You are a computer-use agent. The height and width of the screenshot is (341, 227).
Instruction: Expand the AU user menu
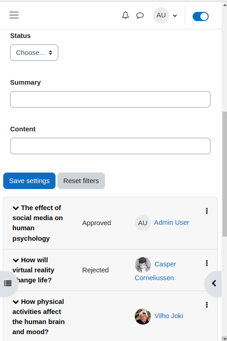pos(165,16)
